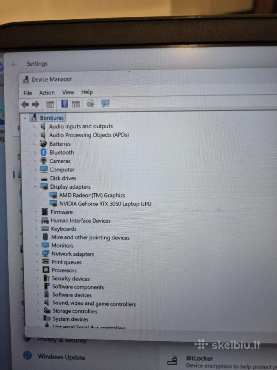Expand the Disk drives arrow

coord(35,178)
